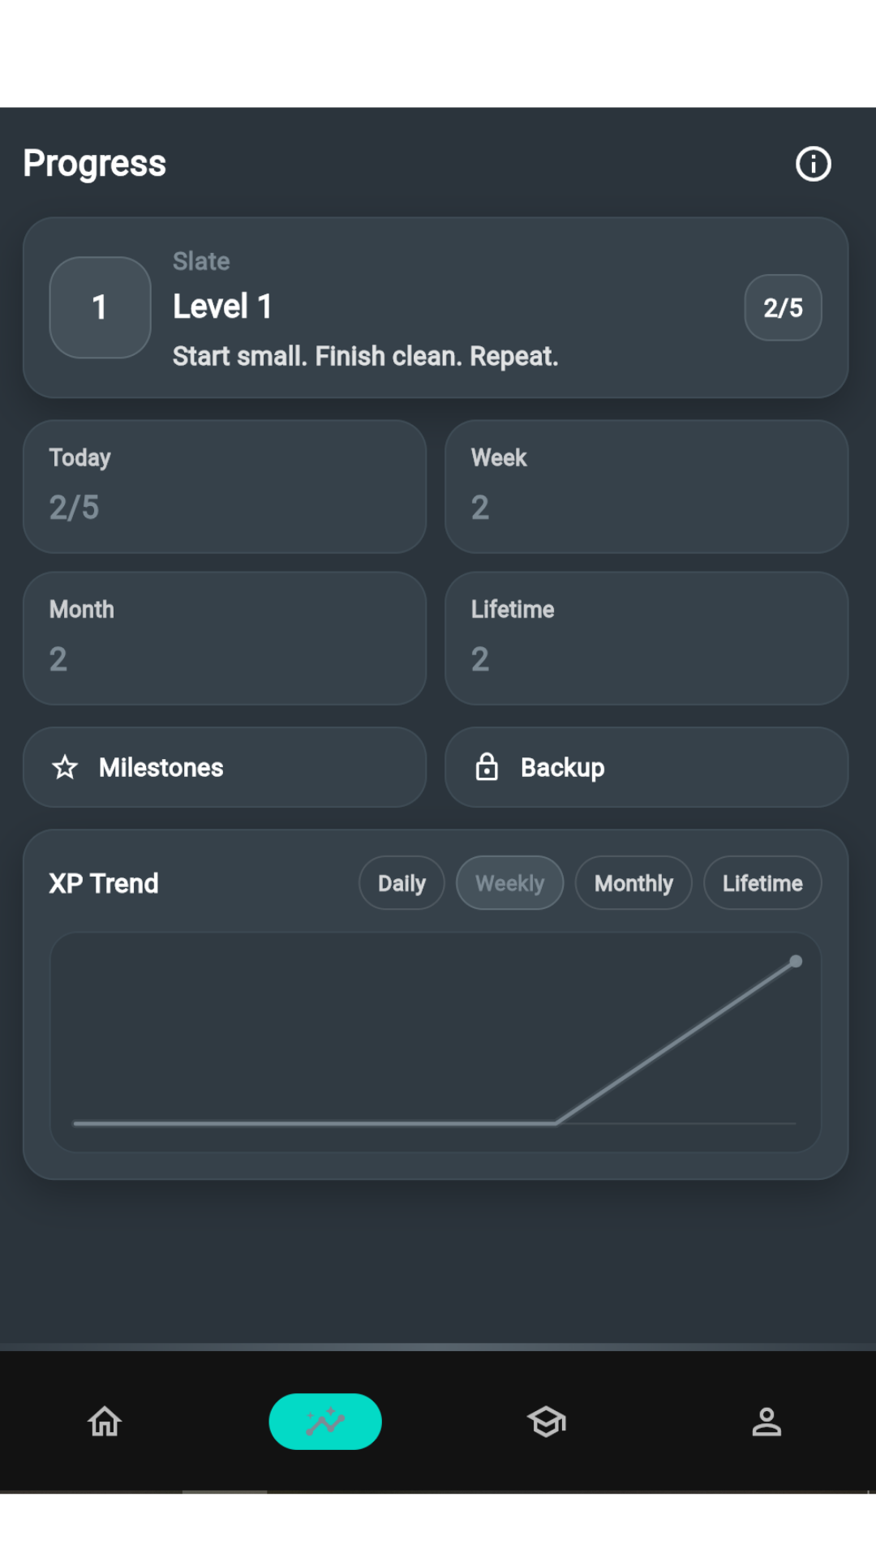This screenshot has height=1557, width=876.
Task: Select the Level 1 badge square
Action: (x=100, y=307)
